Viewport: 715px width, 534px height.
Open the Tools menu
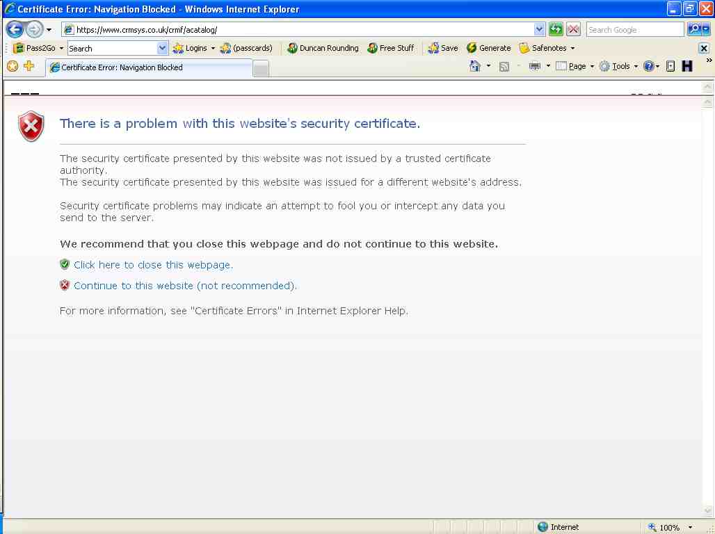click(x=619, y=66)
